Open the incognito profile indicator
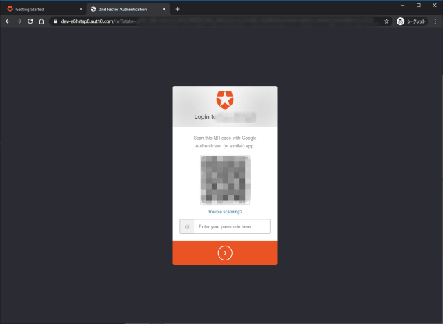Image resolution: width=443 pixels, height=324 pixels. pyautogui.click(x=412, y=21)
